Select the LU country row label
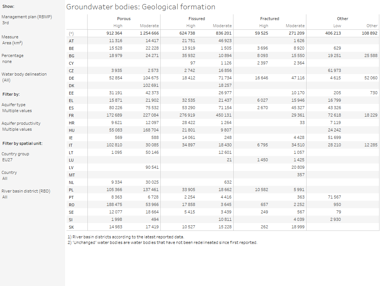The width and height of the screenshot is (381, 286). pos(71,160)
